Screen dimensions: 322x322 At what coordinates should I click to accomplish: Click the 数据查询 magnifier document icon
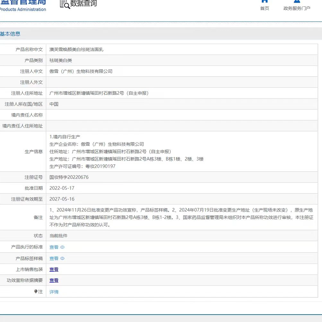click(x=65, y=4)
